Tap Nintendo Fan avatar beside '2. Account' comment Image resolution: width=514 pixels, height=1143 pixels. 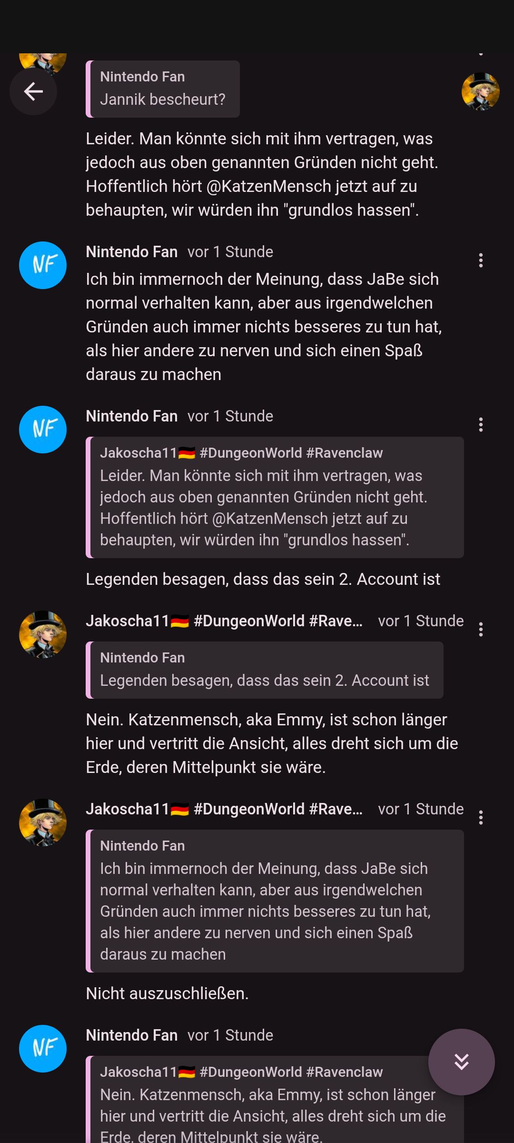43,430
